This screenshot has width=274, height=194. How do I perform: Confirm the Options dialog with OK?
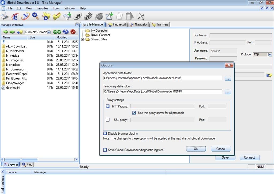[196, 149]
